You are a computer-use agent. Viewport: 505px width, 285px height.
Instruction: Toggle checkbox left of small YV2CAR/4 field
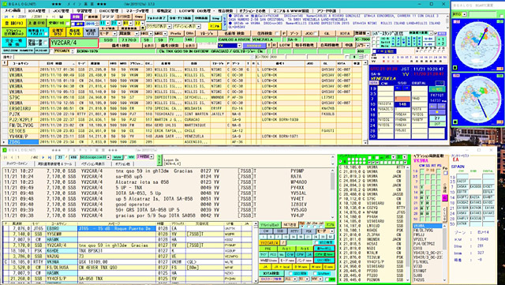[x=51, y=51]
